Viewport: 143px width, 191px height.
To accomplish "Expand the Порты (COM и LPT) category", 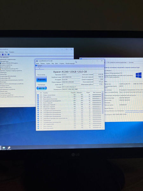I will [6, 88].
